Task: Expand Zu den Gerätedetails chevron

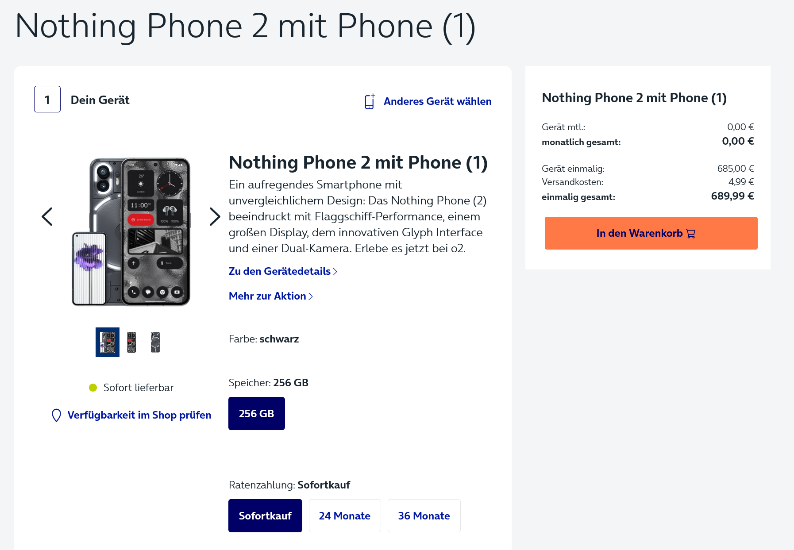Action: 335,272
